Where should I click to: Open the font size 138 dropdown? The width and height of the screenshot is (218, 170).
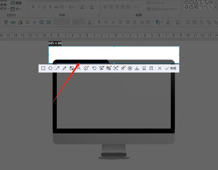[83, 22]
